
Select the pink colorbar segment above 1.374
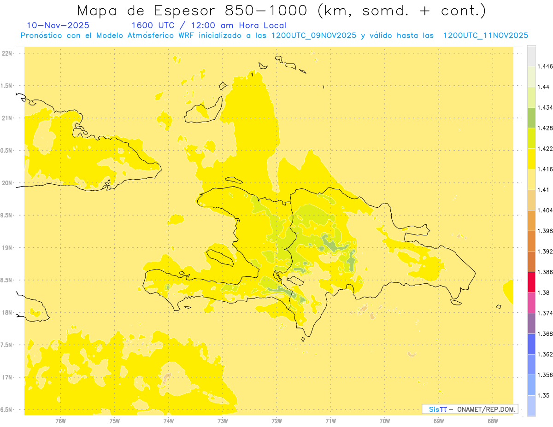tap(531, 303)
